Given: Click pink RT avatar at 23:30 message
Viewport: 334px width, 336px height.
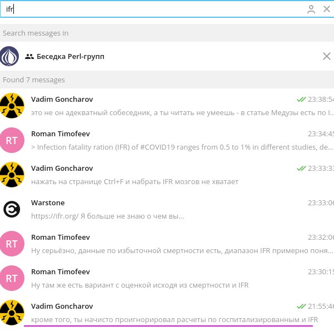Looking at the screenshot, I should tap(12, 278).
